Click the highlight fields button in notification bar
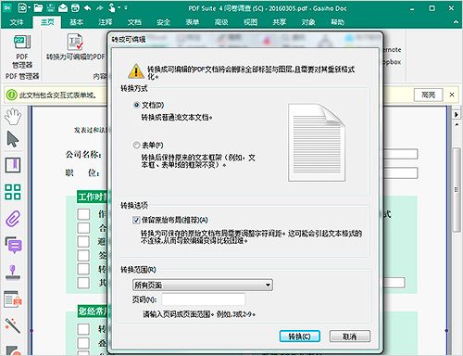Viewport: 463px width, 356px height. click(429, 95)
